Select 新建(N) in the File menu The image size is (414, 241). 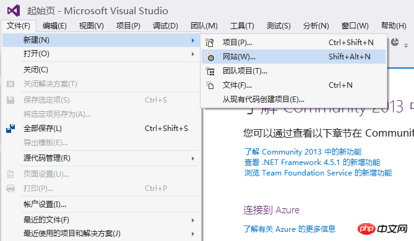point(101,40)
